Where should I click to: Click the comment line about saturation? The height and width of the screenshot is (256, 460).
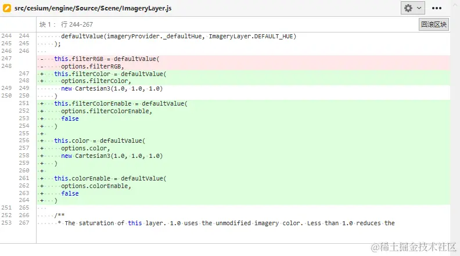(226, 223)
